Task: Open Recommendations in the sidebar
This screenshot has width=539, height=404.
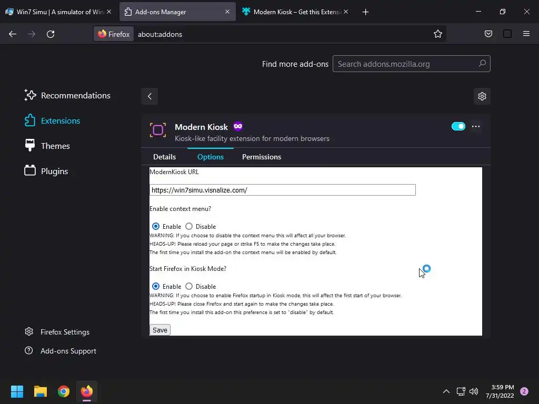Action: click(68, 96)
